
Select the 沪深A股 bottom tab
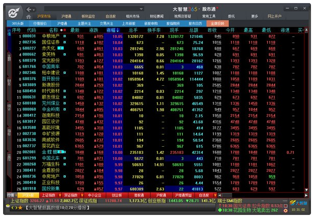(28, 195)
